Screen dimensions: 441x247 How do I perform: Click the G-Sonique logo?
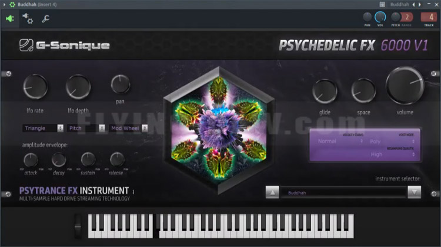[65, 45]
